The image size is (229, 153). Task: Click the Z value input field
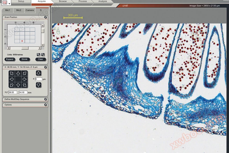38,79
